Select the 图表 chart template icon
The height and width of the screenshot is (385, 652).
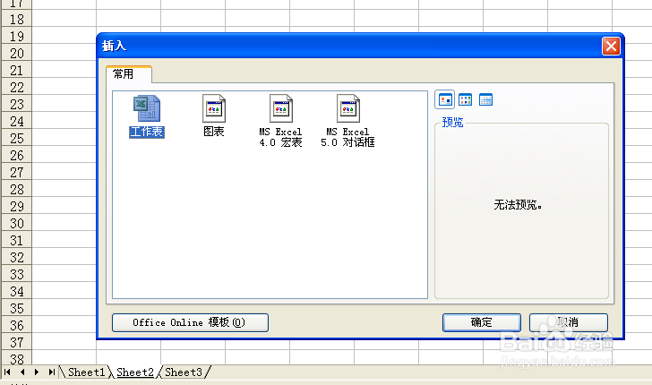(214, 116)
